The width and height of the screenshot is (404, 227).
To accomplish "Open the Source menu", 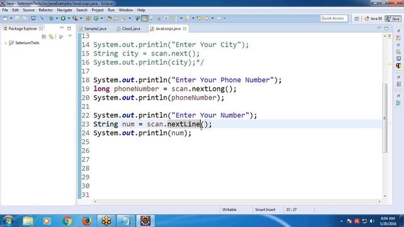I will (x=28, y=10).
